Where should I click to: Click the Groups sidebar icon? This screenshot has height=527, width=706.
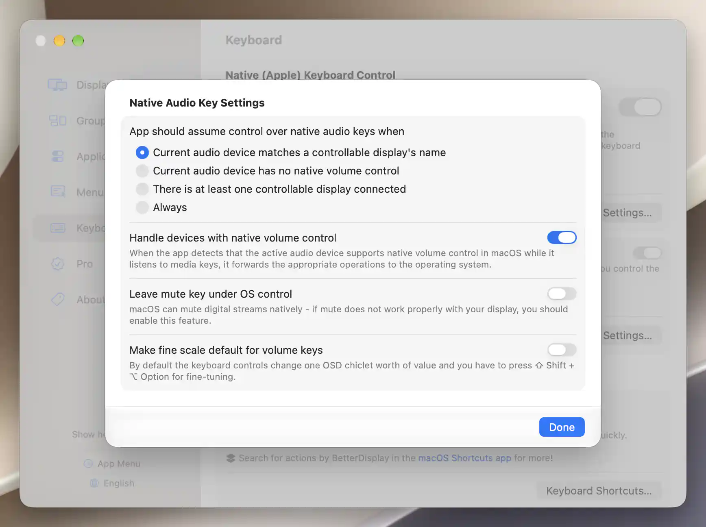[x=57, y=121]
